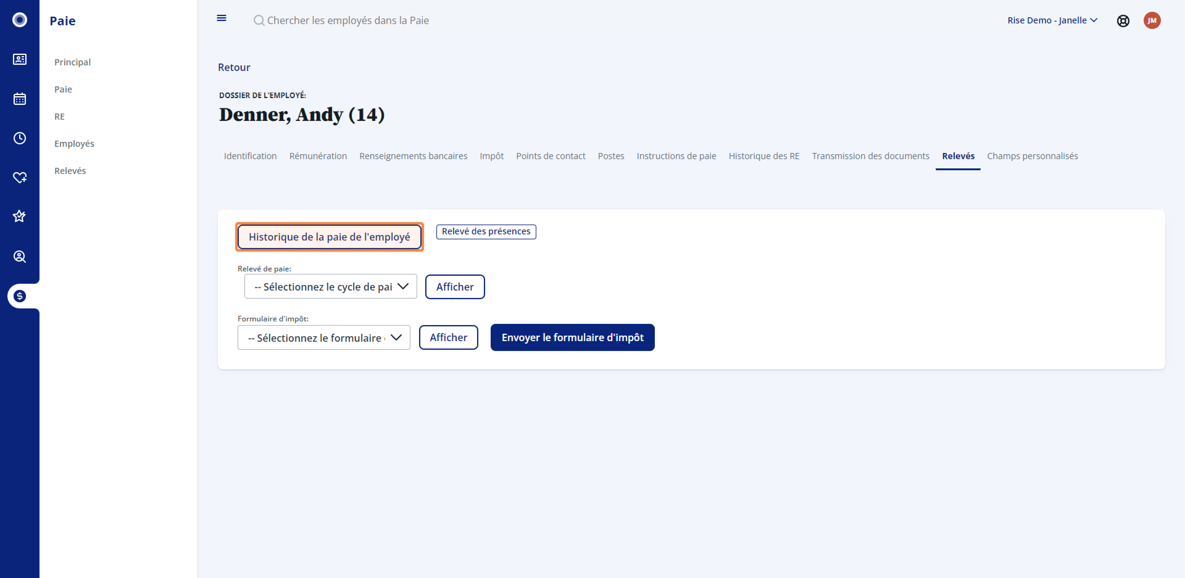The image size is (1185, 578).
Task: Open the clock time-tracking sidebar icon
Action: tap(19, 138)
